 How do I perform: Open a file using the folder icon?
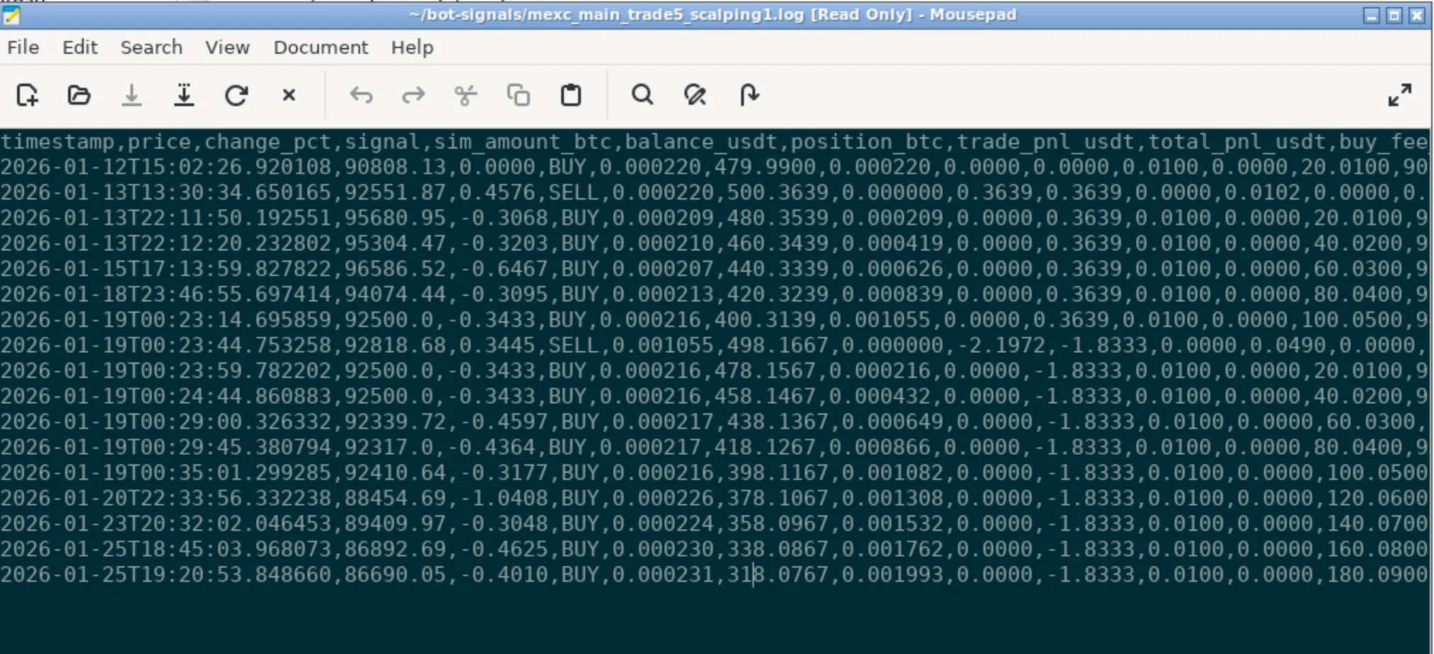79,95
